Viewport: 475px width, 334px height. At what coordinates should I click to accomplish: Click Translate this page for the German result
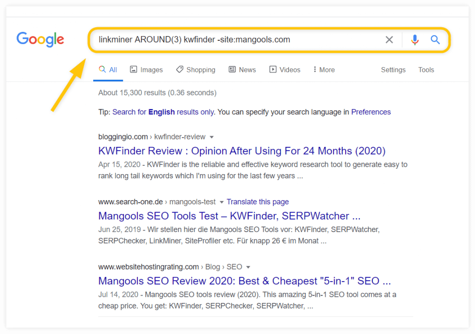coord(257,202)
